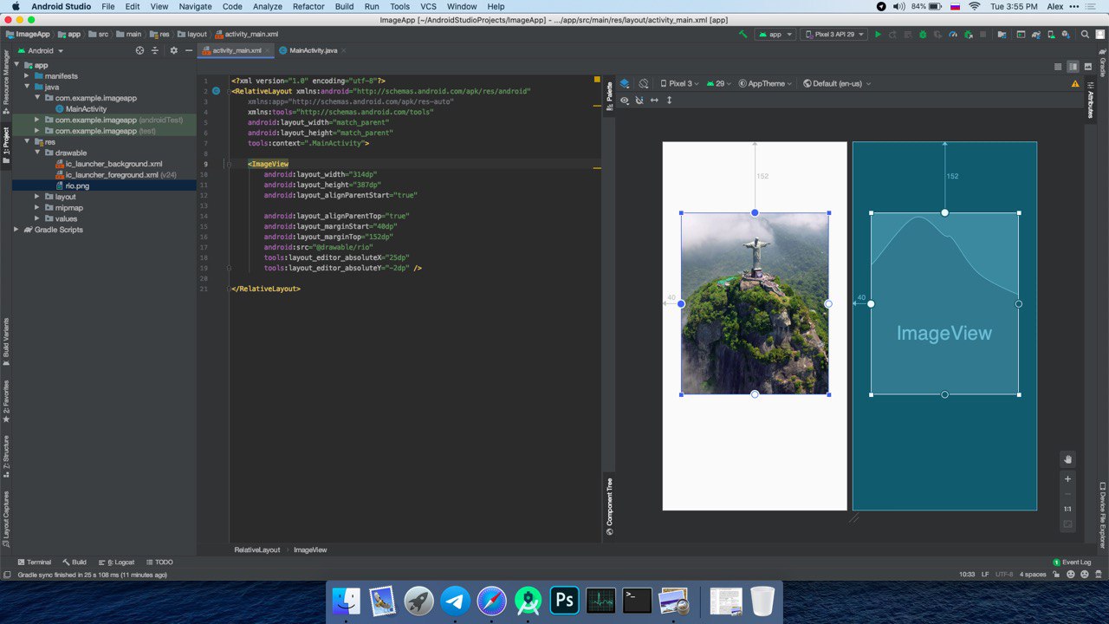Image resolution: width=1109 pixels, height=624 pixels.
Task: Attach debugger to Android process icon
Action: [x=969, y=35]
